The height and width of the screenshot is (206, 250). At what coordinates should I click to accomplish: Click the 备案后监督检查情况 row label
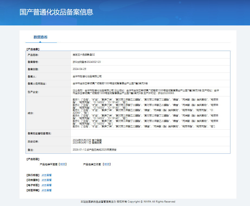click(40, 133)
